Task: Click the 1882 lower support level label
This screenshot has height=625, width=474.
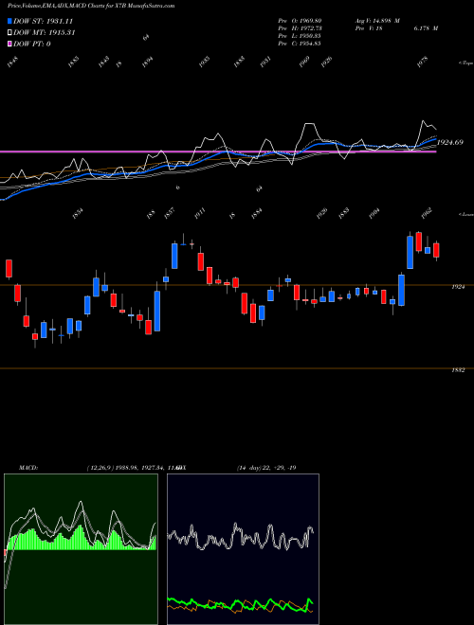Action: pos(458,370)
